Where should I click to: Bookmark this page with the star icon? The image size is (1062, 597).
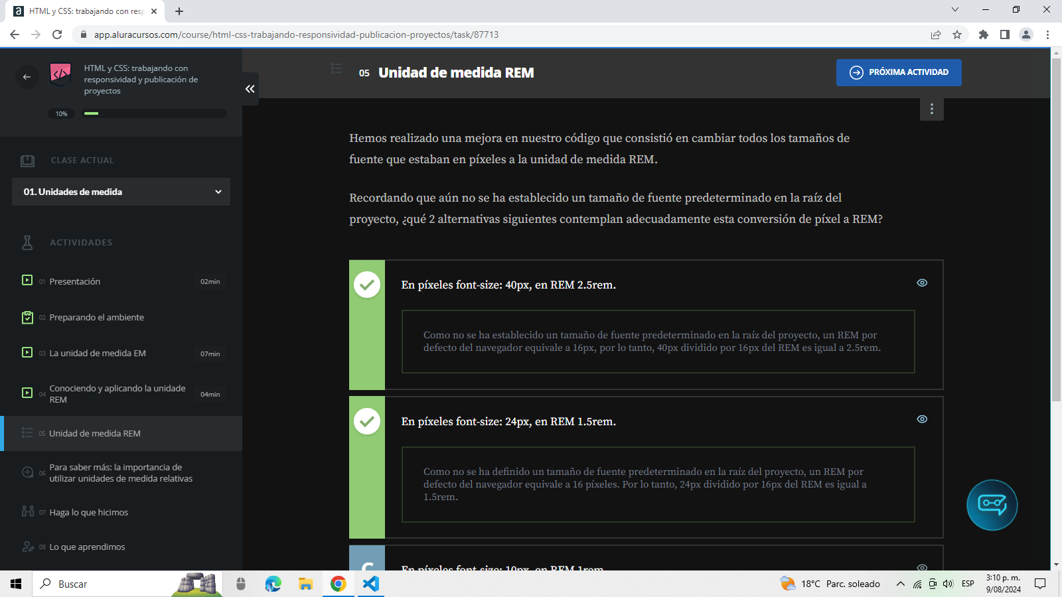point(957,34)
